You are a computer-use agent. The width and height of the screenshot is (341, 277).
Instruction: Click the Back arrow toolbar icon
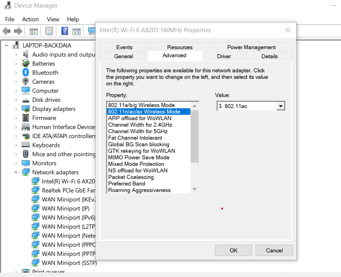pos(6,31)
